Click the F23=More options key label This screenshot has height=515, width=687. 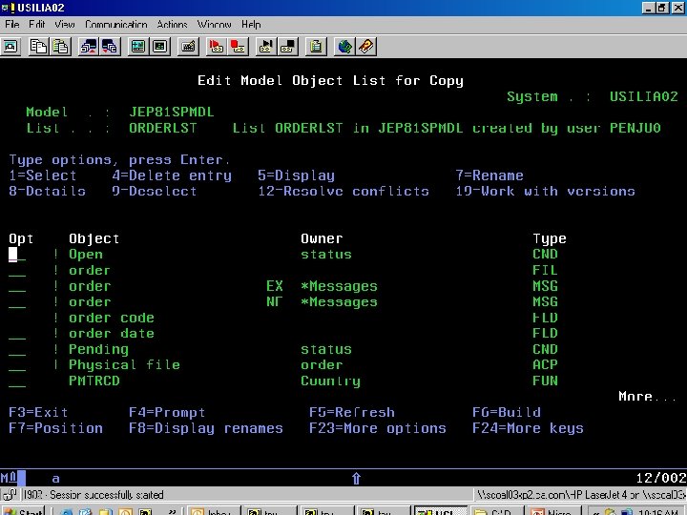378,428
